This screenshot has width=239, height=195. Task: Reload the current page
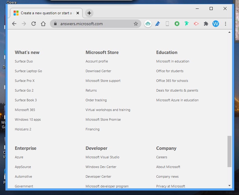pos(34,24)
